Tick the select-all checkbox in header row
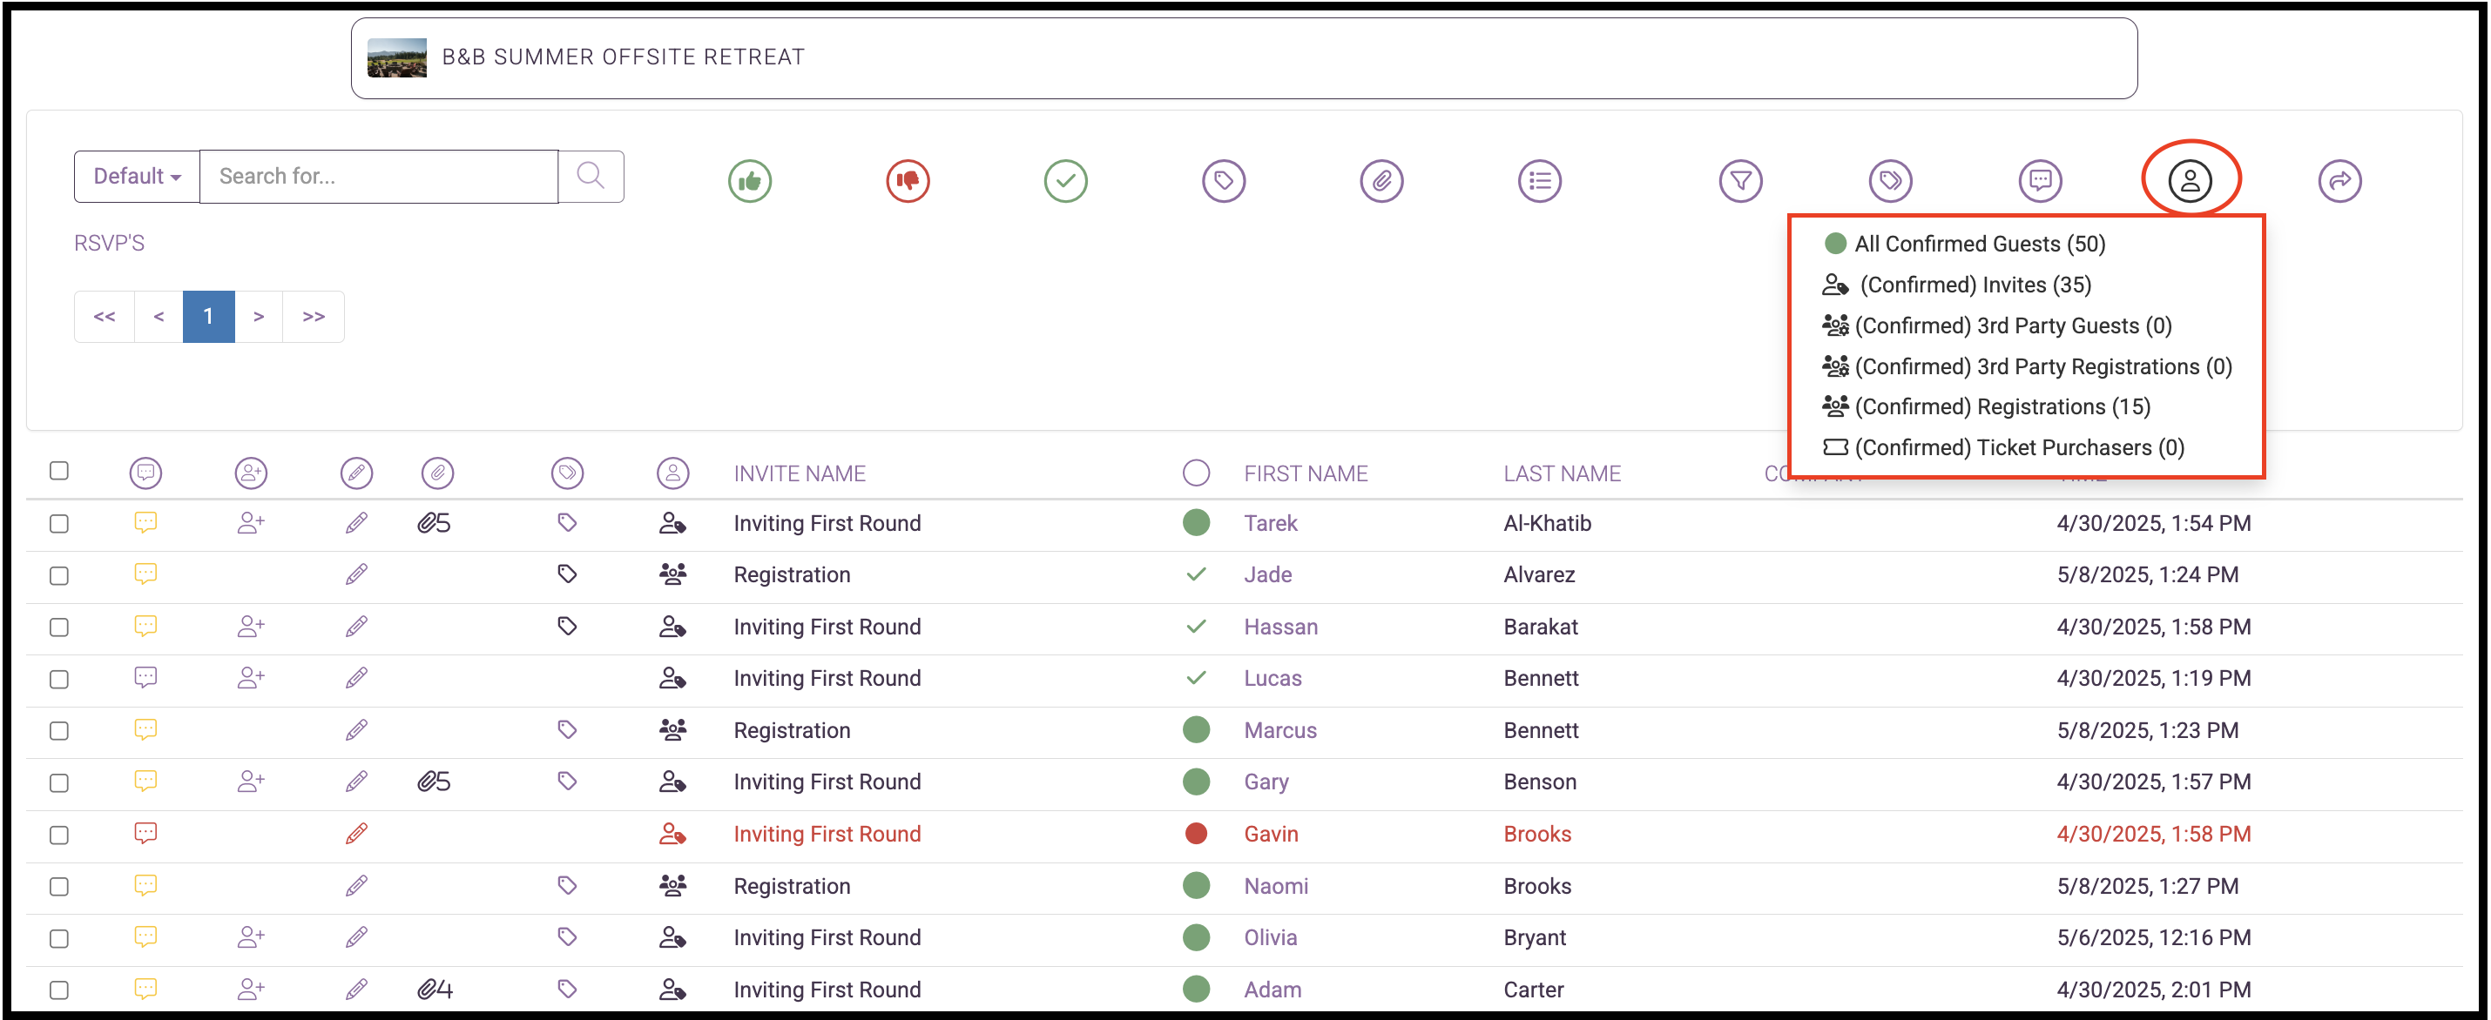 click(x=59, y=470)
